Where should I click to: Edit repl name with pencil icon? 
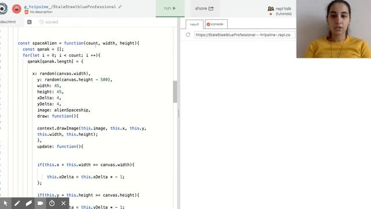(x=120, y=6)
